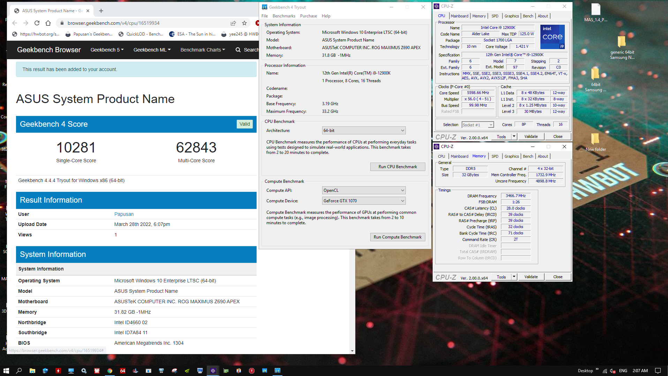Image resolution: width=668 pixels, height=376 pixels.
Task: Click the share page icon in address bar
Action: click(233, 23)
